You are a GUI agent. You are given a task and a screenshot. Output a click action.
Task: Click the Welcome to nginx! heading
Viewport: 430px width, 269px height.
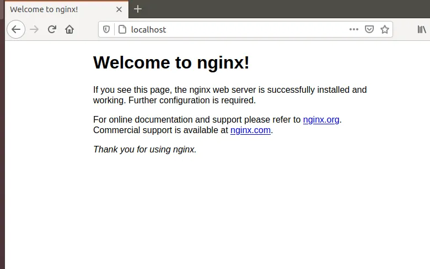click(x=171, y=62)
